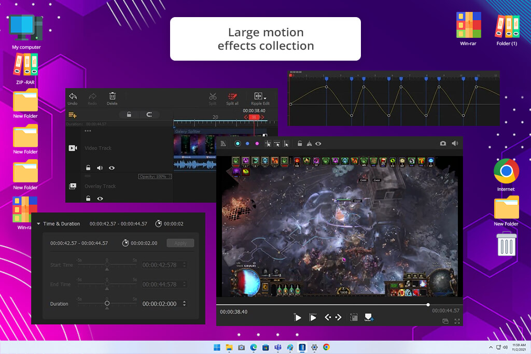This screenshot has width=531, height=354.
Task: Click the play-from-start button in the preview
Action: click(297, 317)
